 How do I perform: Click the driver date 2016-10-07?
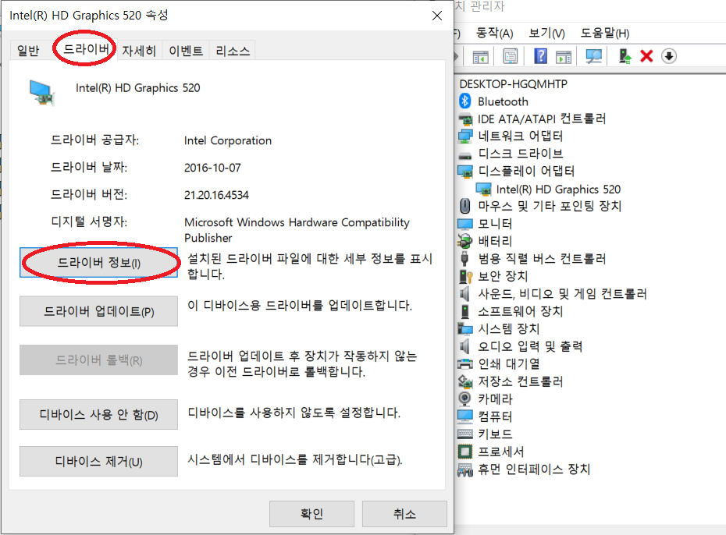tap(212, 168)
